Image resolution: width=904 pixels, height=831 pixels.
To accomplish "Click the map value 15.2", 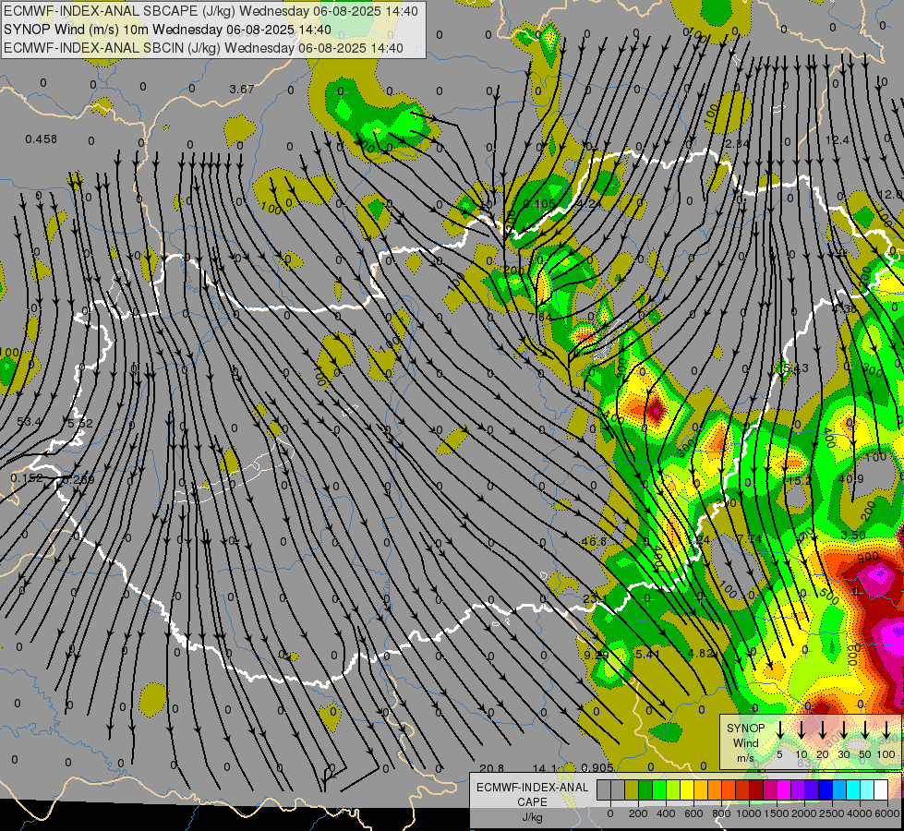I will (x=800, y=480).
